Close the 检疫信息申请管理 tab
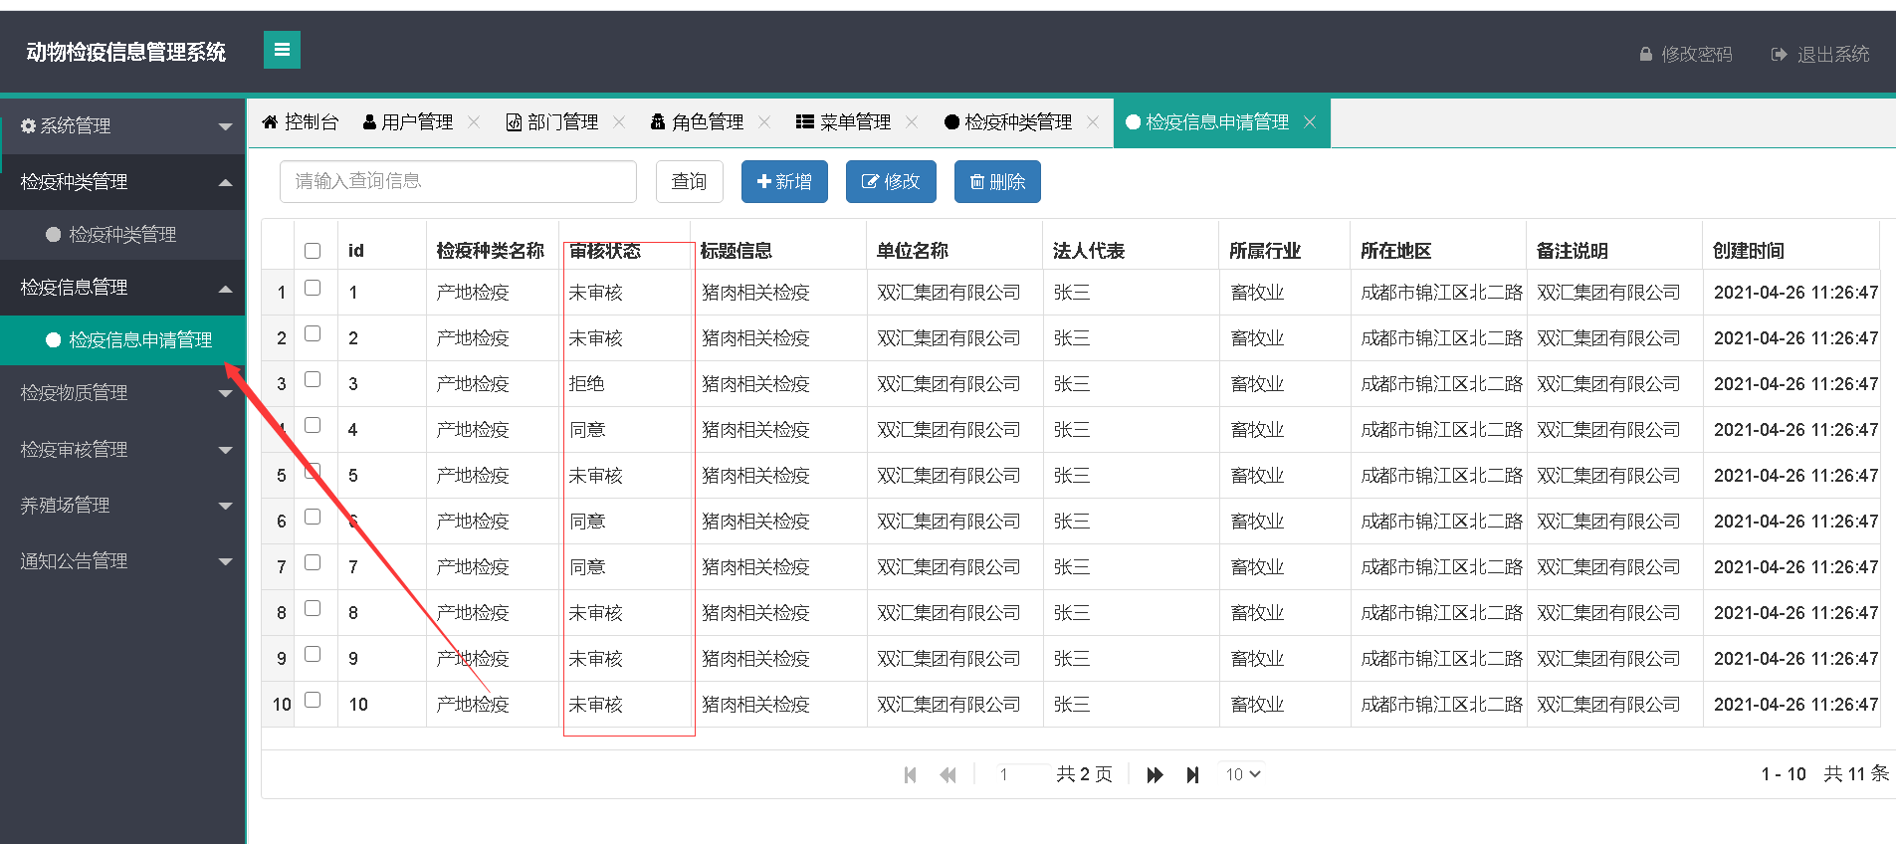The image size is (1896, 844). 1310,121
